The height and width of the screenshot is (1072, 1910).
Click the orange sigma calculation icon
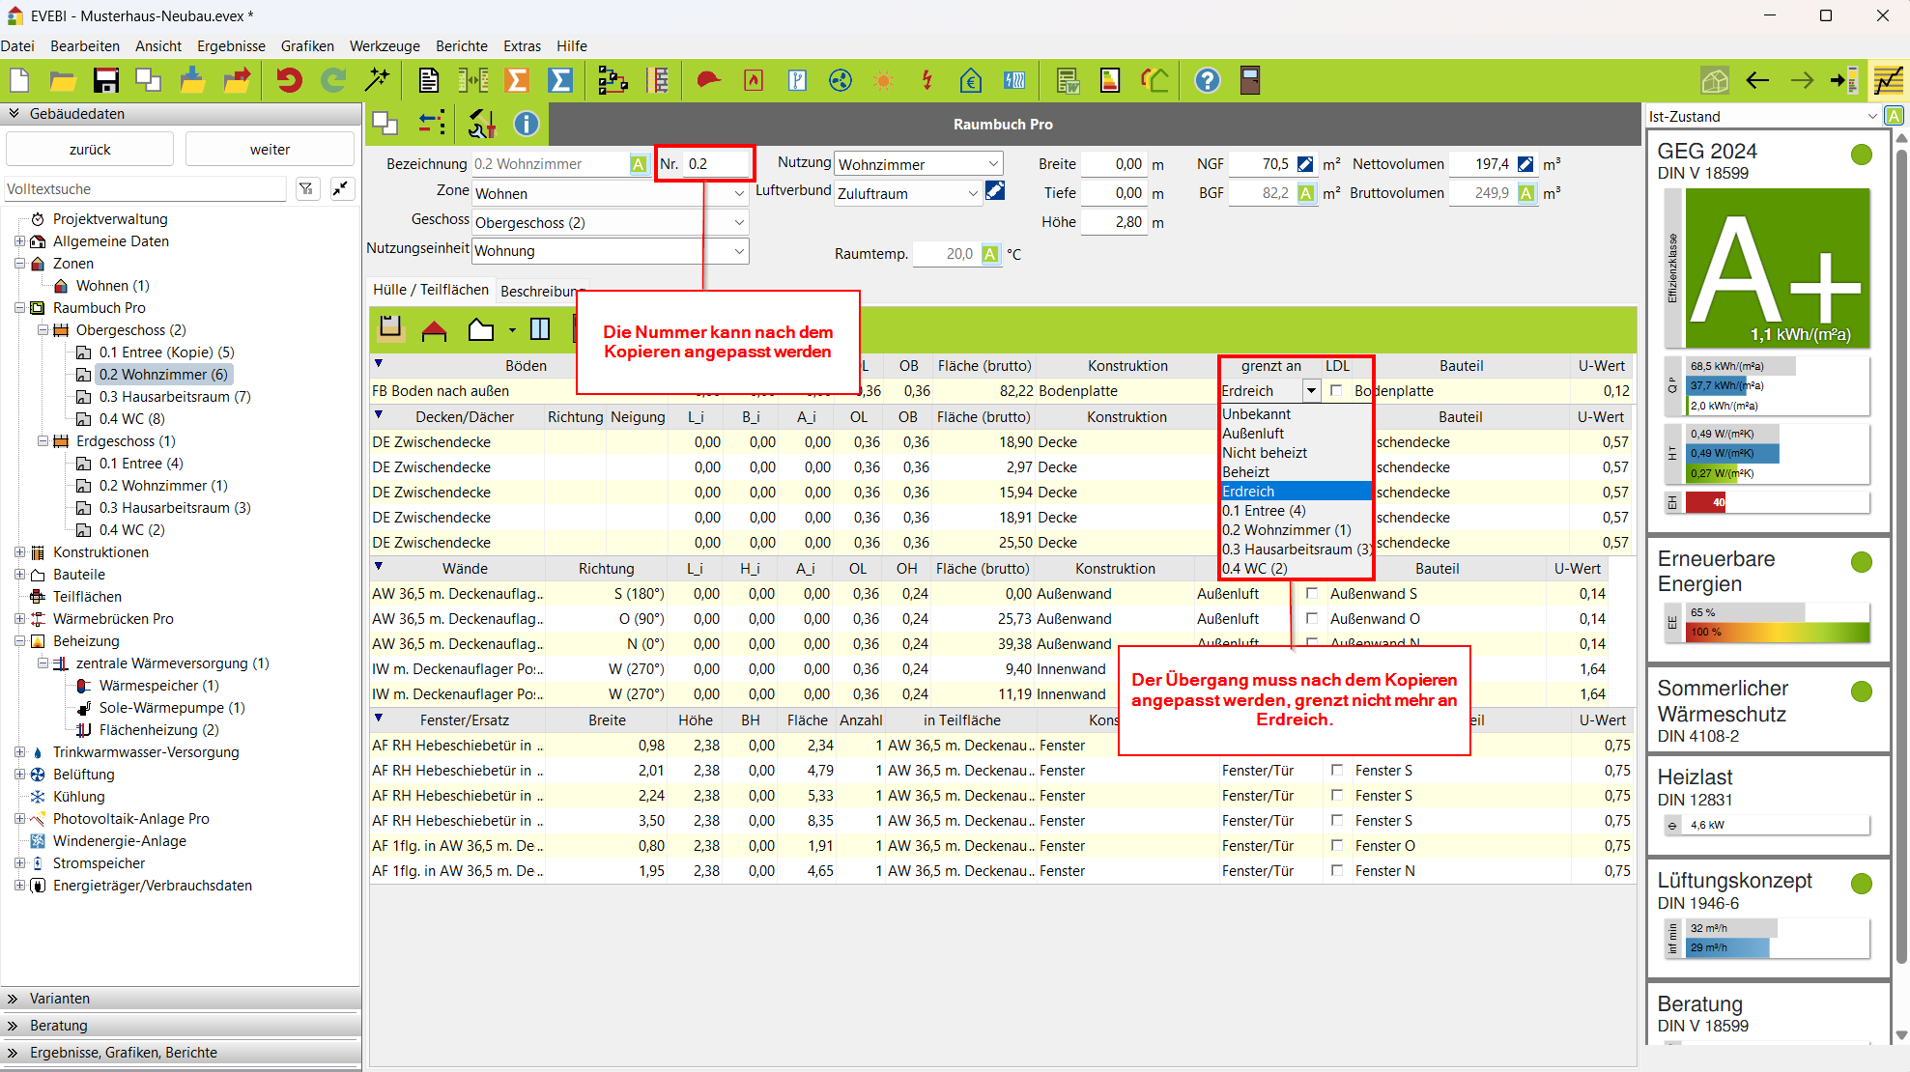coord(517,80)
